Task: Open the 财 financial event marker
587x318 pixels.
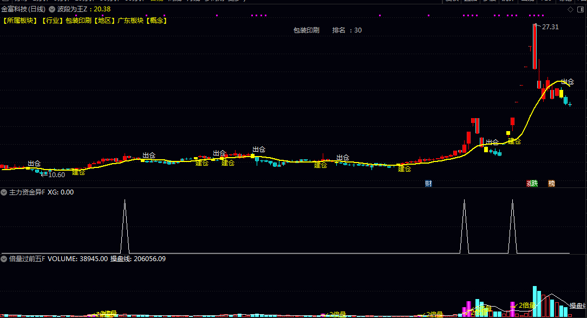Action: point(428,183)
